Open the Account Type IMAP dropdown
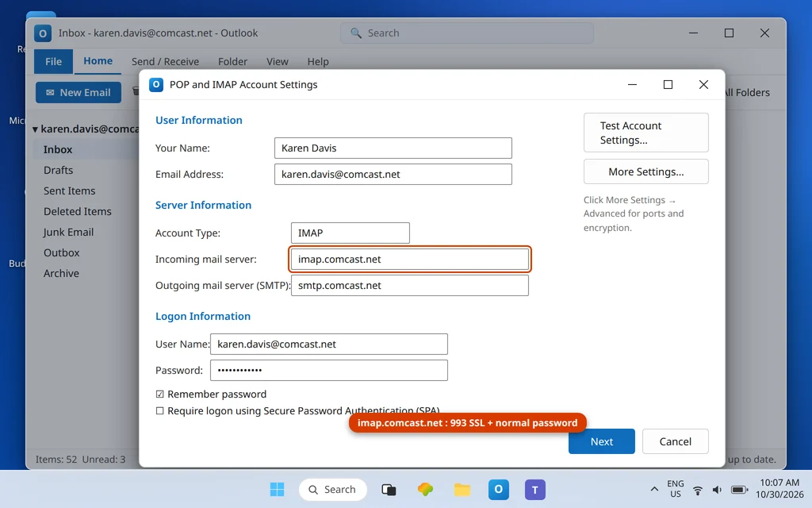Viewport: 812px width, 508px height. coord(350,233)
